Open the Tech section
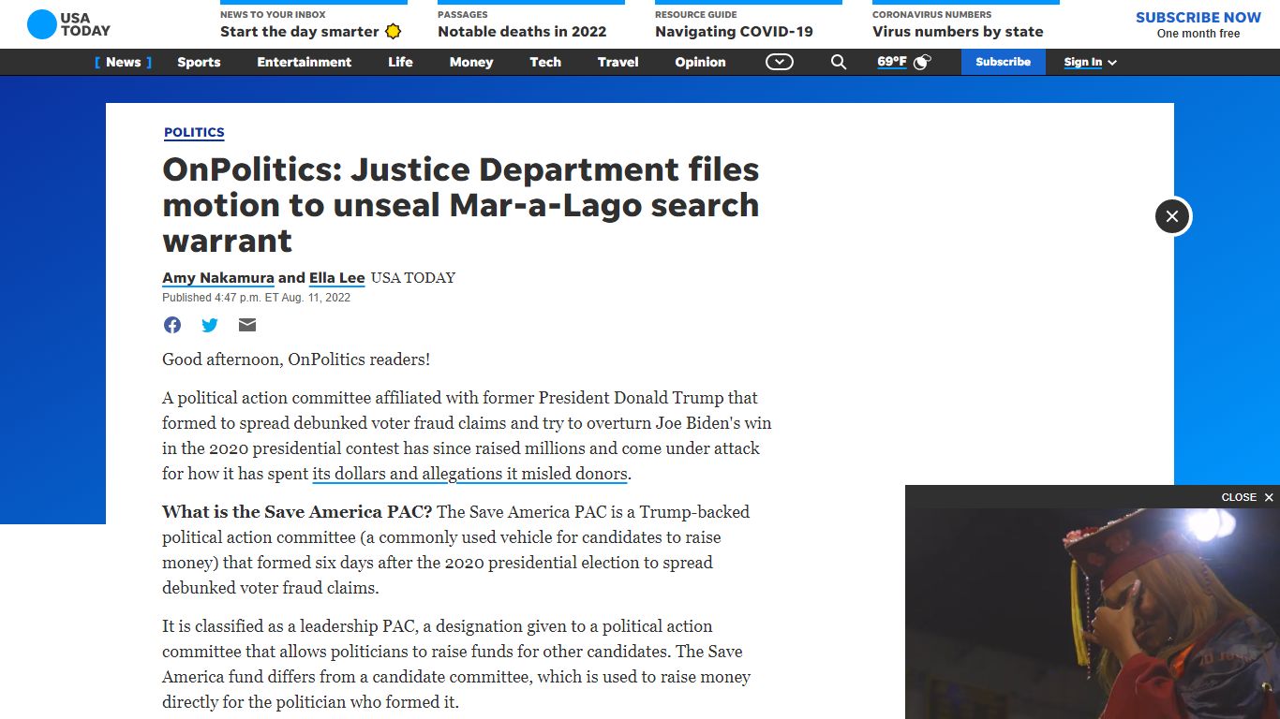This screenshot has width=1280, height=719. [545, 62]
